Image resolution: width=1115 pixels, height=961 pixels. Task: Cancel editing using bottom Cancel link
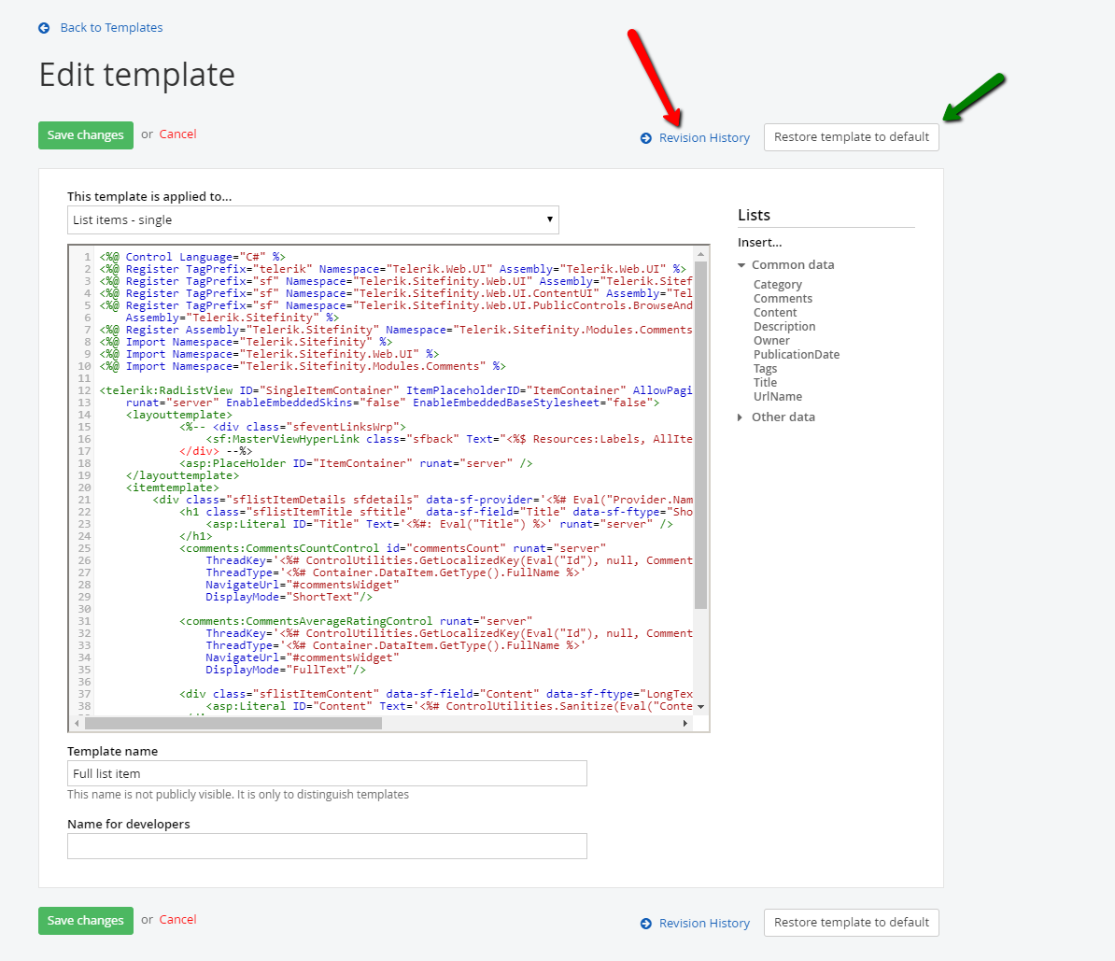tap(177, 920)
